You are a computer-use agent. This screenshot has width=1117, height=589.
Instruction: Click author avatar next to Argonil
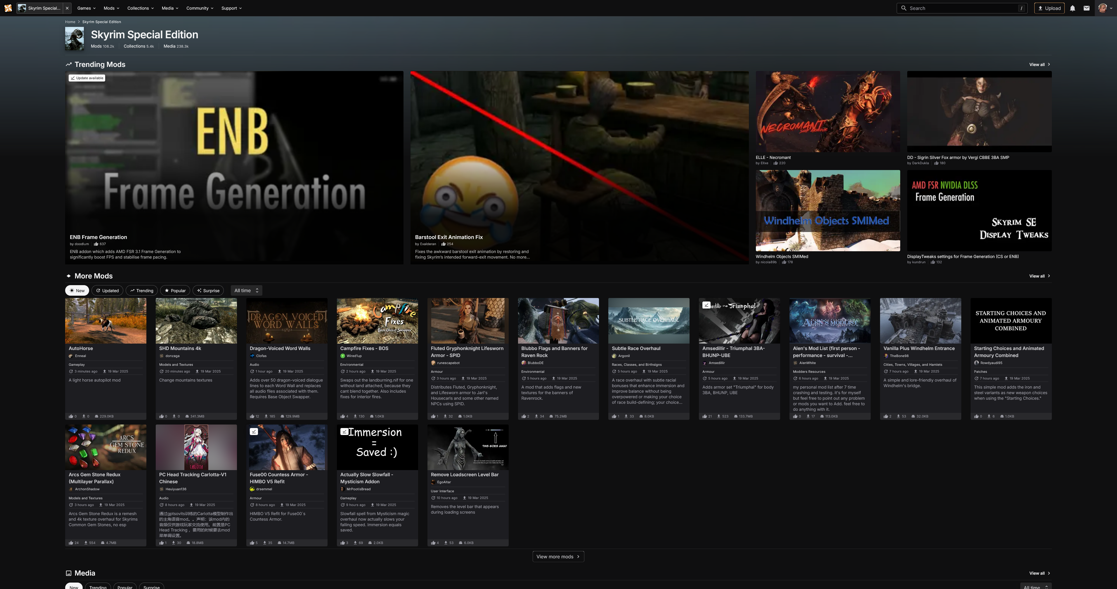coord(614,356)
